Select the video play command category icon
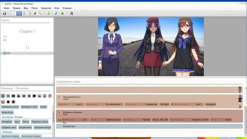Screen dimensions: 247x139 [14, 96]
